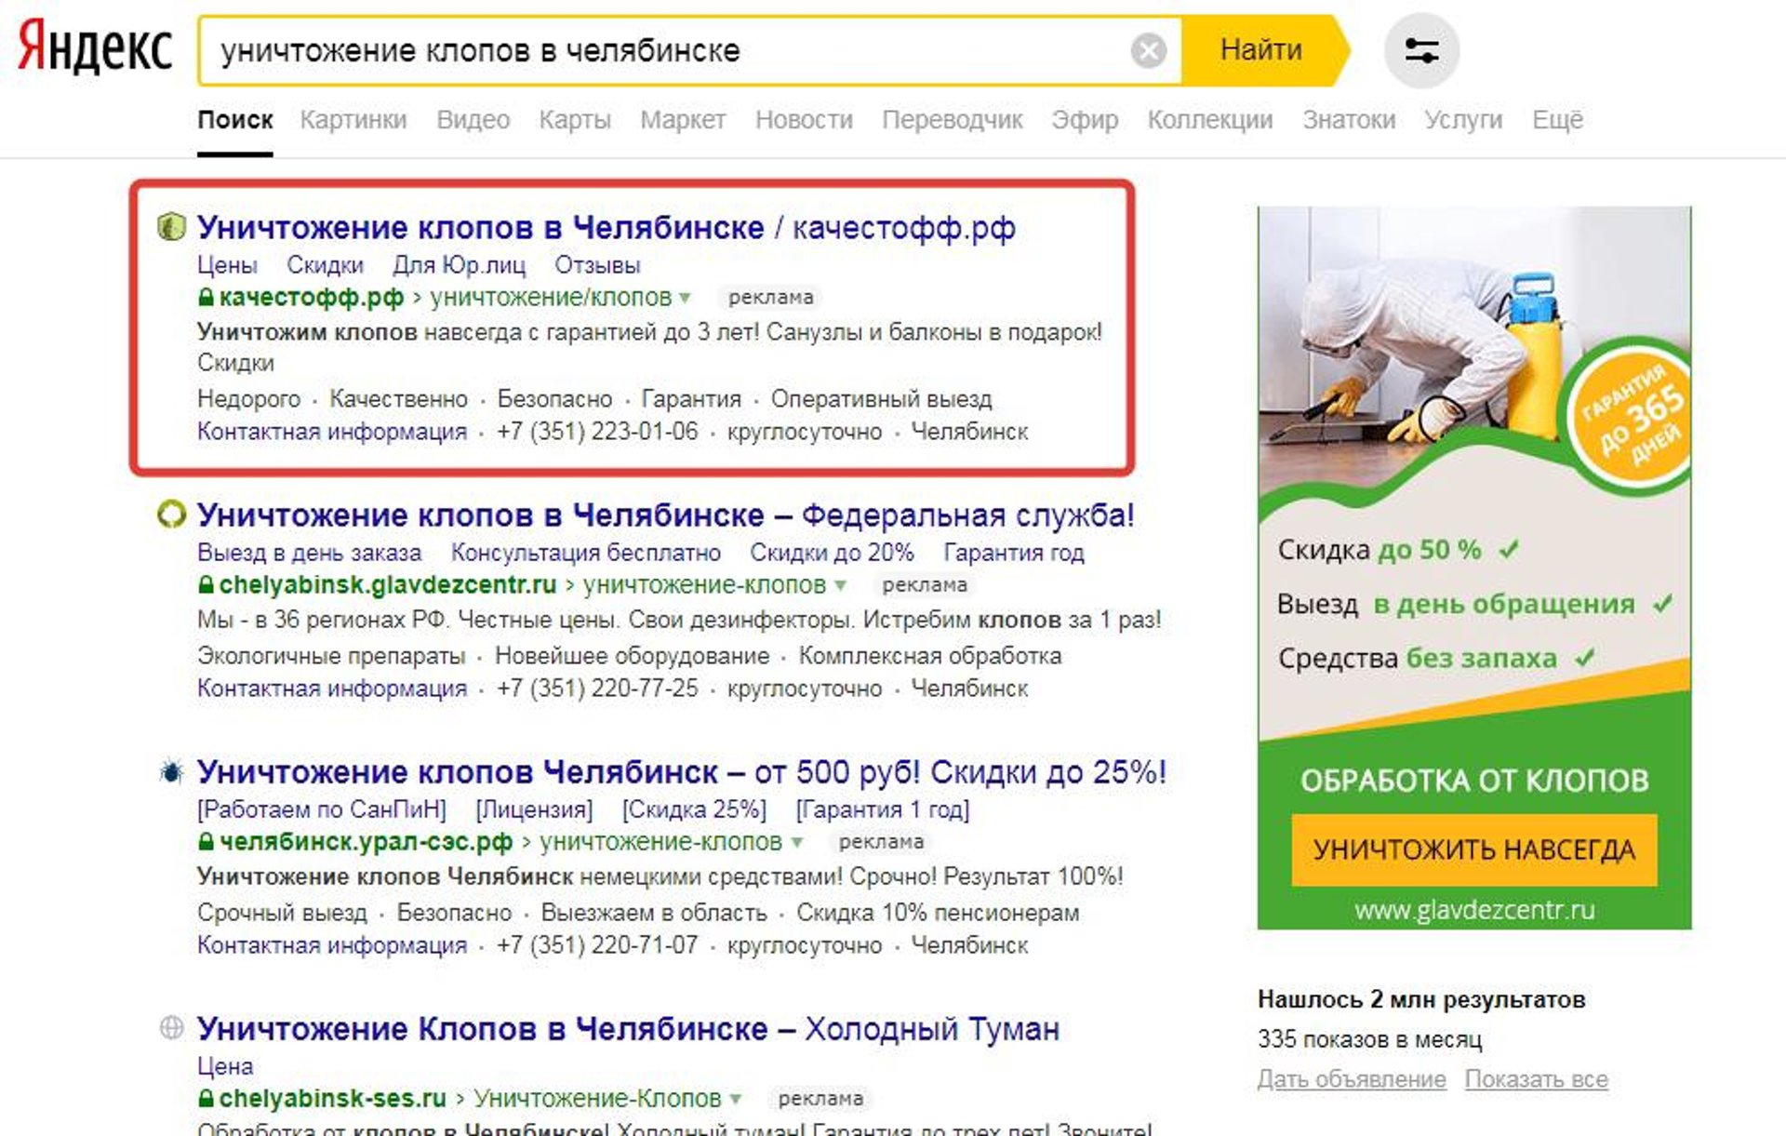The width and height of the screenshot is (1786, 1136).
Task: Click the челябинск.урал-сэс.рф domain link
Action: click(x=366, y=842)
